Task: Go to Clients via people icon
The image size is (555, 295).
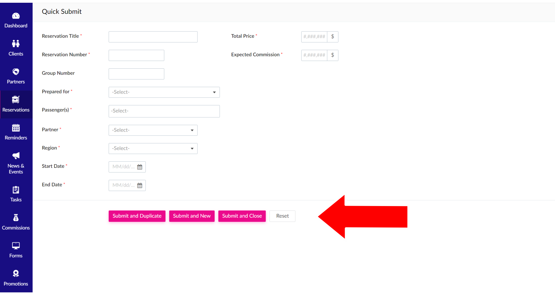Action: pyautogui.click(x=16, y=44)
